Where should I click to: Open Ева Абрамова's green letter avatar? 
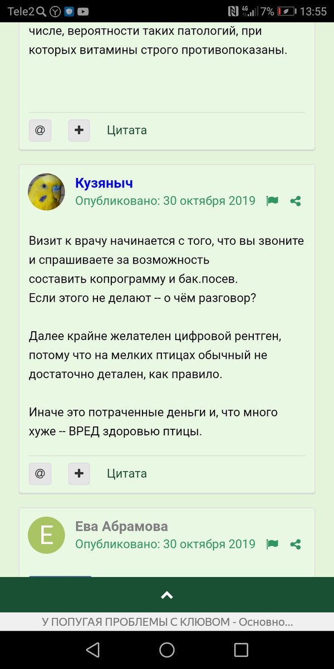point(47,535)
